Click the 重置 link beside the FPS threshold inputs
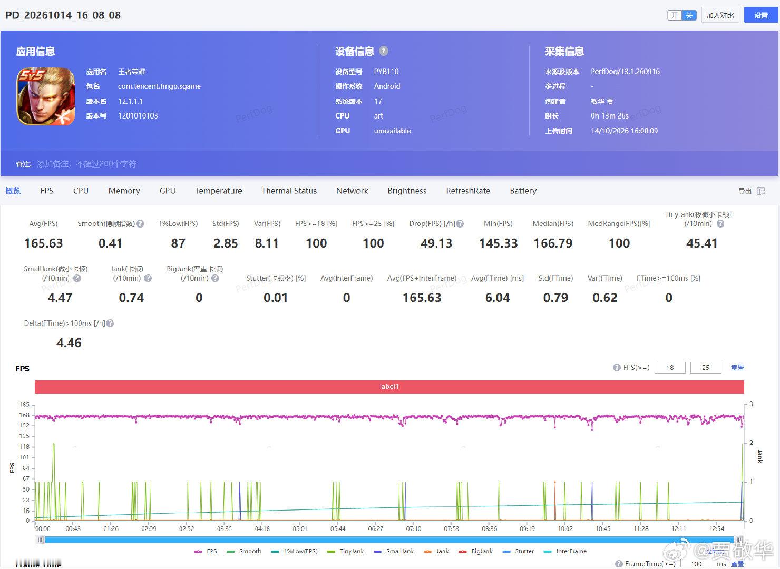The width and height of the screenshot is (780, 569). [x=737, y=368]
